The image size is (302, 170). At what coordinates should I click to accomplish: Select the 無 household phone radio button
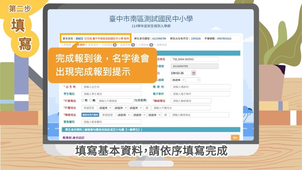tap(90, 100)
